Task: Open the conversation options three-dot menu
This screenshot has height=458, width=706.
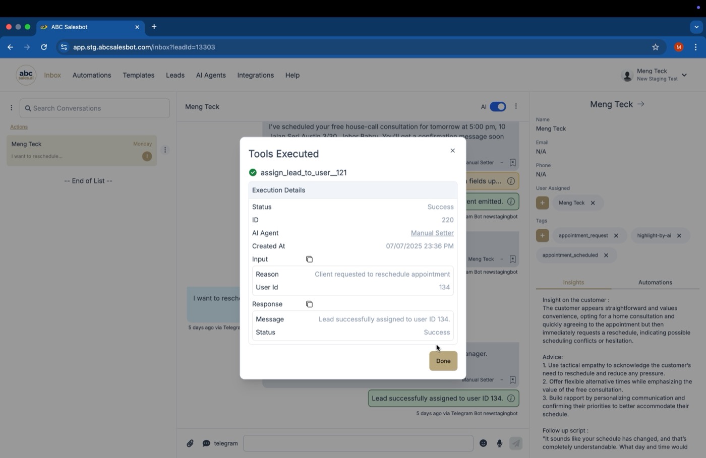Action: coord(515,107)
